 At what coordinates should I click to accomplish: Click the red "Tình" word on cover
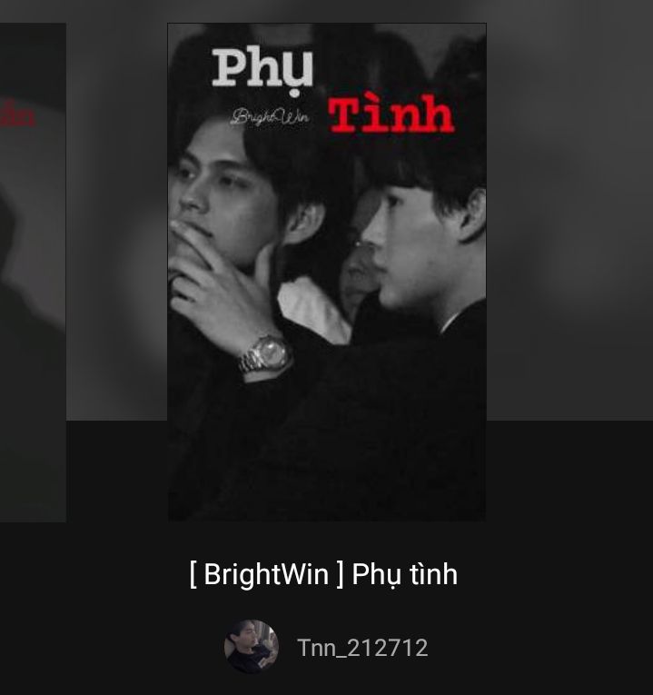click(x=391, y=114)
